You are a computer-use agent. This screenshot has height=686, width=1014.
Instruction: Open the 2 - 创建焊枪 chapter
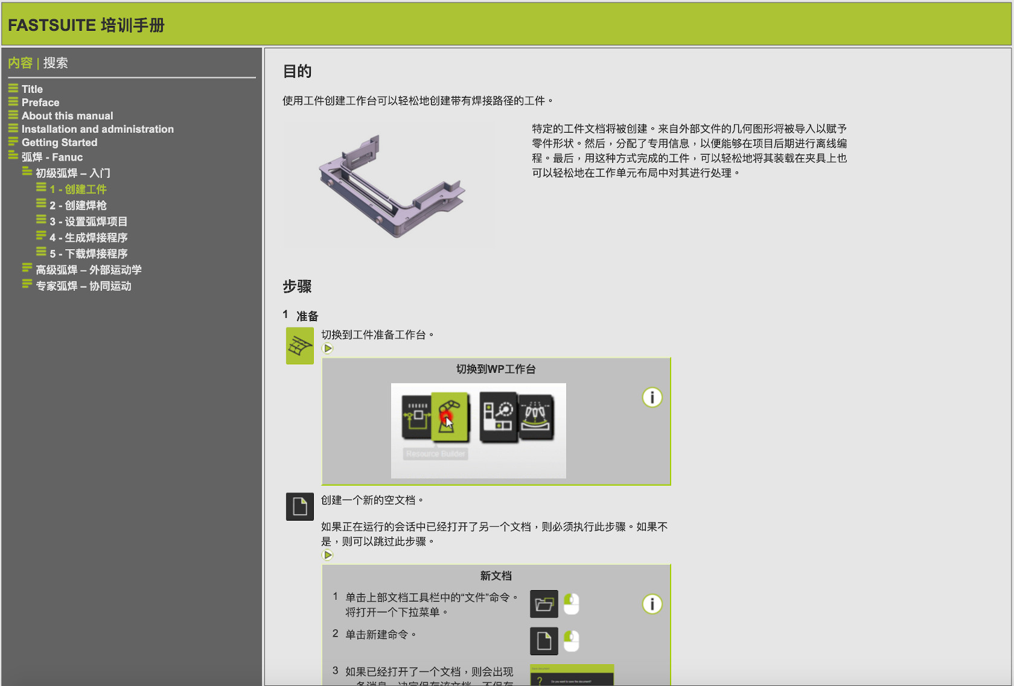[79, 205]
